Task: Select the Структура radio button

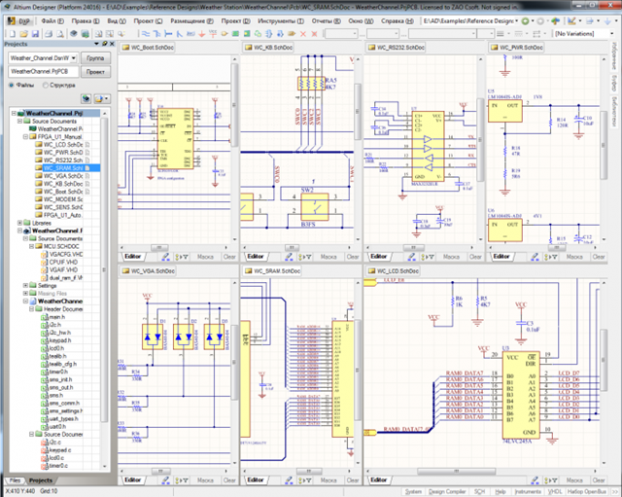Action: [46, 85]
